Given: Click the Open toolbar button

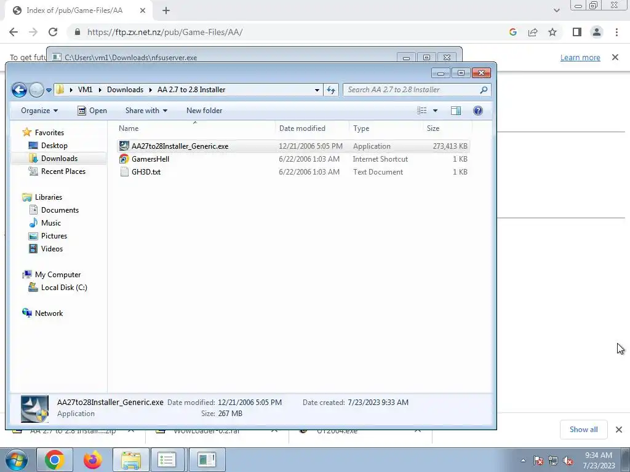Looking at the screenshot, I should 92,111.
